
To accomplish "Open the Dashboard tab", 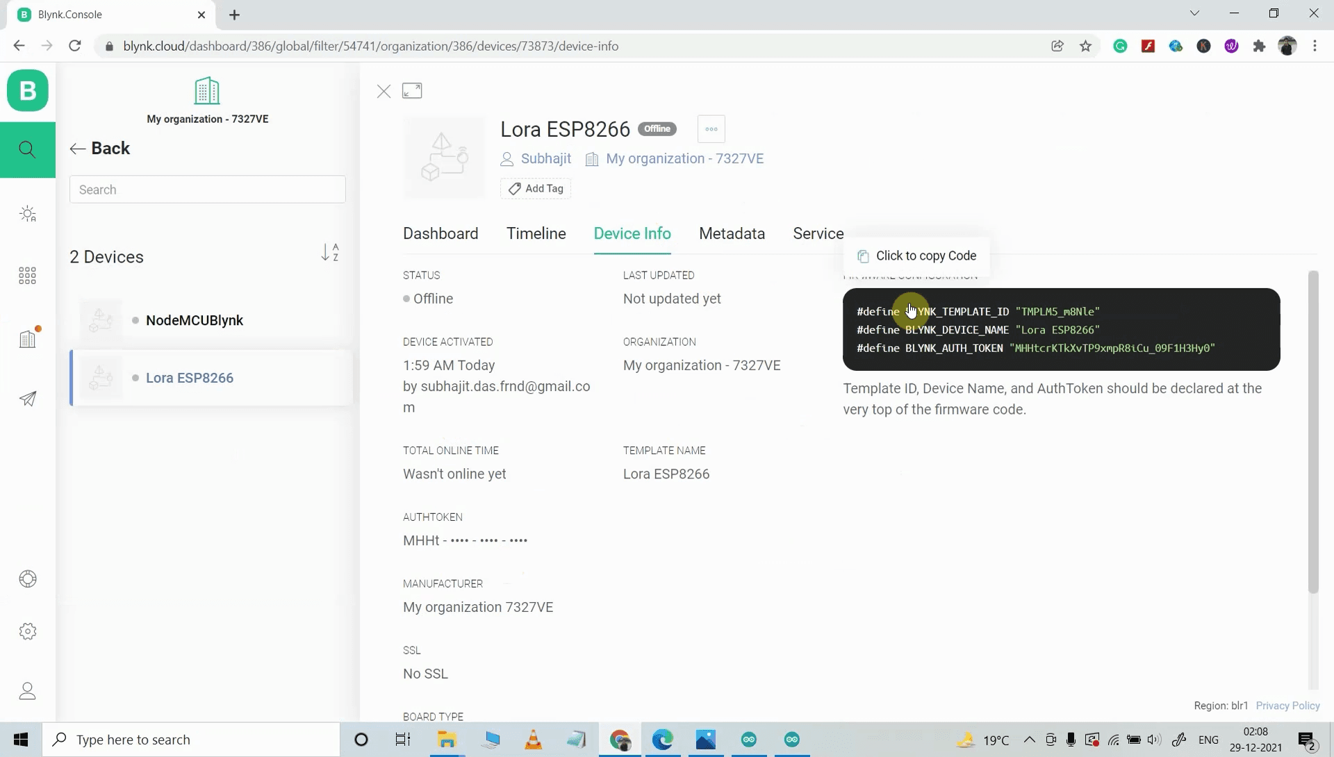I will 440,233.
